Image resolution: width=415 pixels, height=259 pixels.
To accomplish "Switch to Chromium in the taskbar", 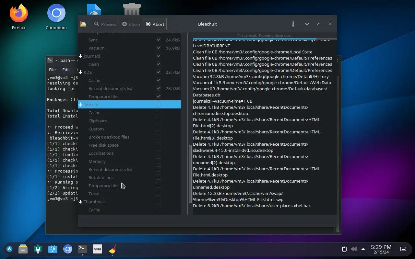I will pos(68,249).
